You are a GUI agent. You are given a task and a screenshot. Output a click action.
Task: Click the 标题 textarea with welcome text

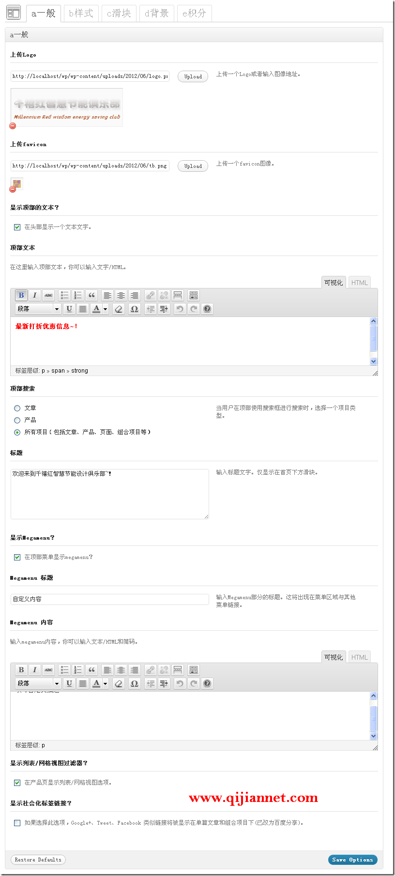[x=110, y=494]
